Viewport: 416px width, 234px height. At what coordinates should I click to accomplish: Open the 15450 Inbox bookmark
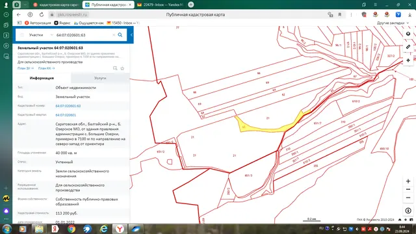[123, 23]
